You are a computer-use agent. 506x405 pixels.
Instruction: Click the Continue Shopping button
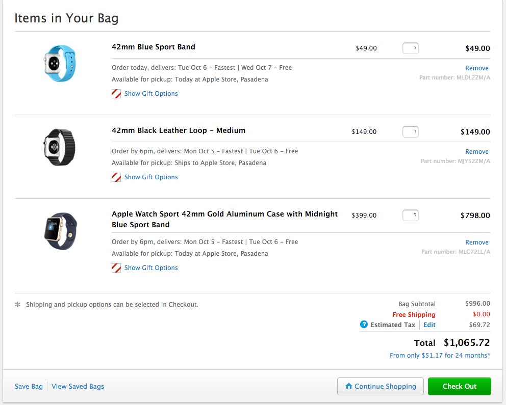tap(381, 386)
